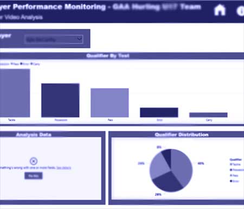Select the Carry bar in chart
Viewport: 244px width, 209px height.
click(208, 115)
